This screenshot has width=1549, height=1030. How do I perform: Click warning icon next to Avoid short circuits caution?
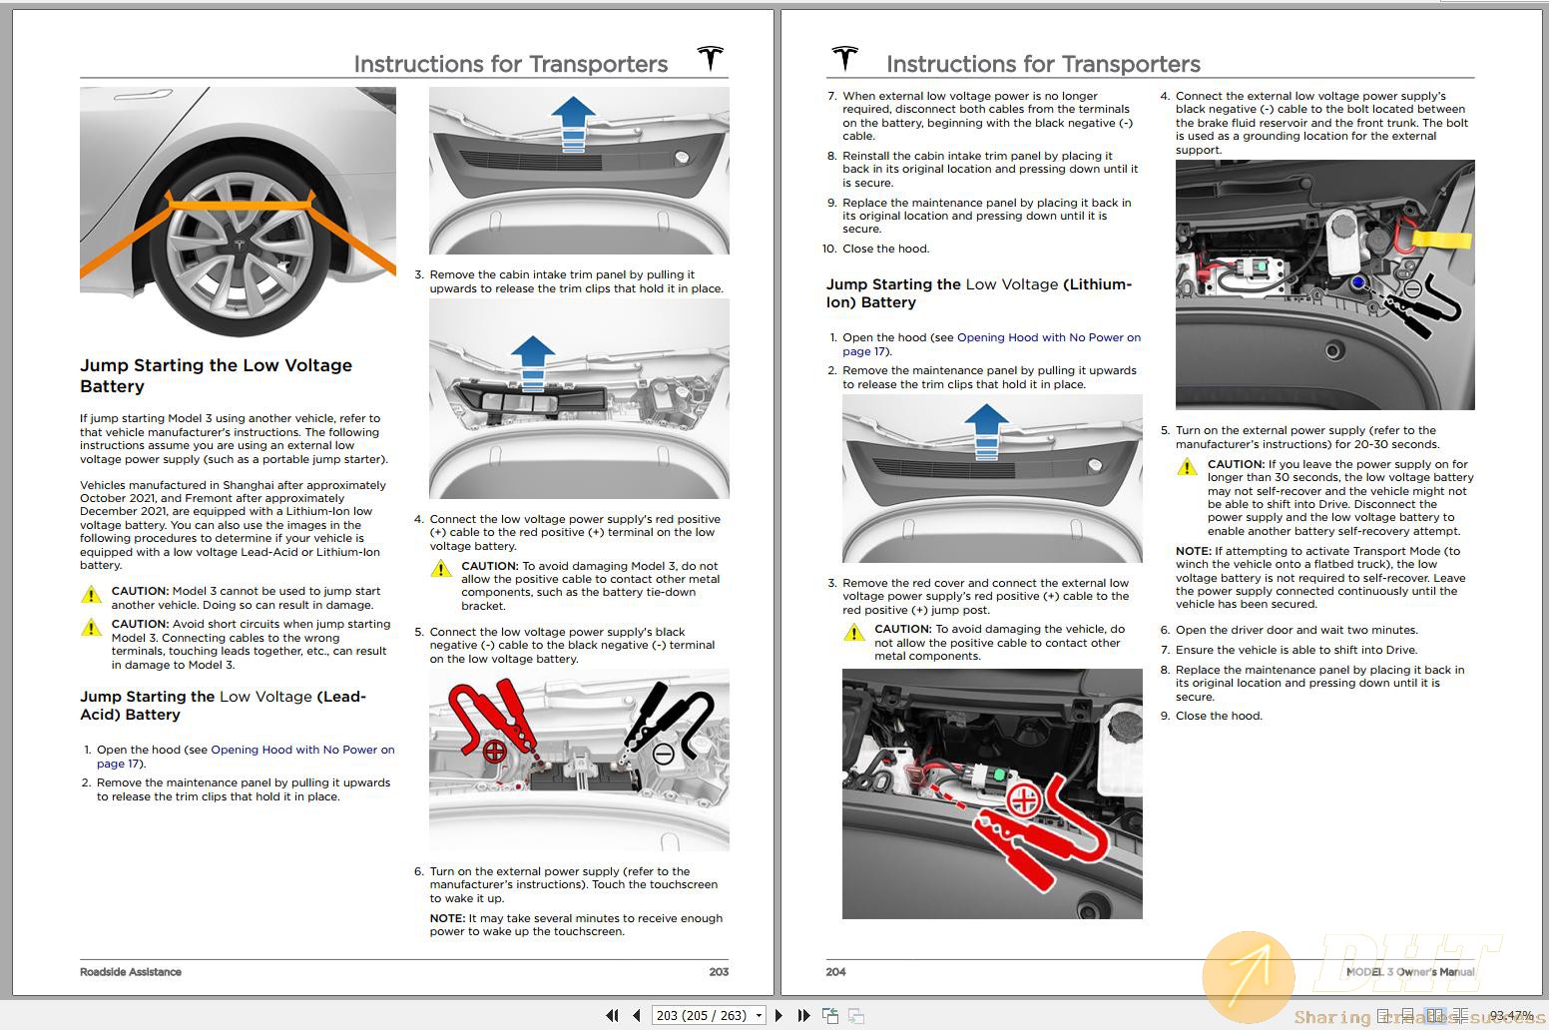(91, 628)
